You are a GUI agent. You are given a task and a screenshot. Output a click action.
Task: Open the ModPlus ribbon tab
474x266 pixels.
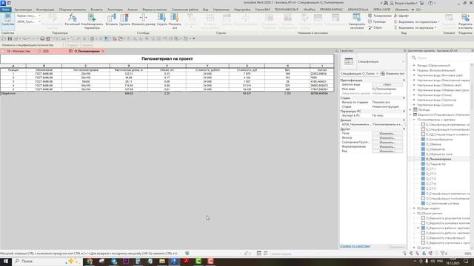(x=309, y=10)
